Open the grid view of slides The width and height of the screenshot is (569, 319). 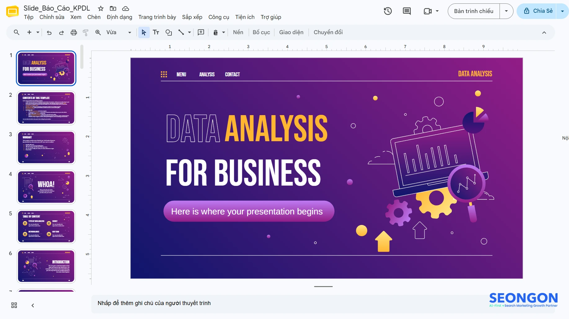[x=14, y=305]
